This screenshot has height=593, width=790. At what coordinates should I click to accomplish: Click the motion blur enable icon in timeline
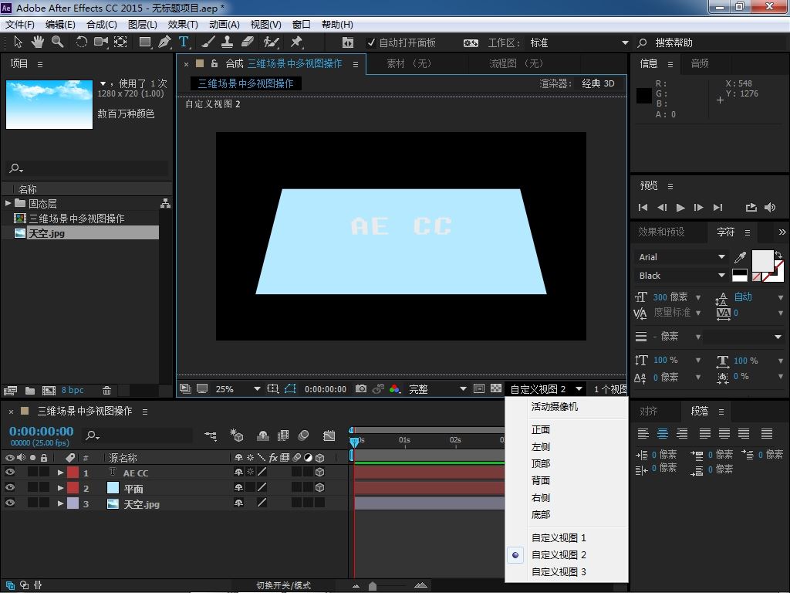click(303, 435)
